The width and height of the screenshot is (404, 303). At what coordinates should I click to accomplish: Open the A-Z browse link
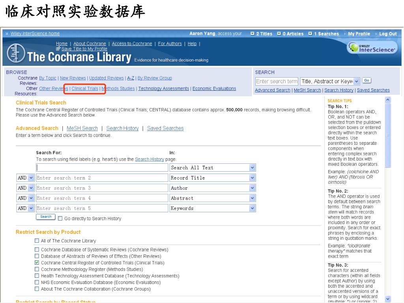[131, 78]
